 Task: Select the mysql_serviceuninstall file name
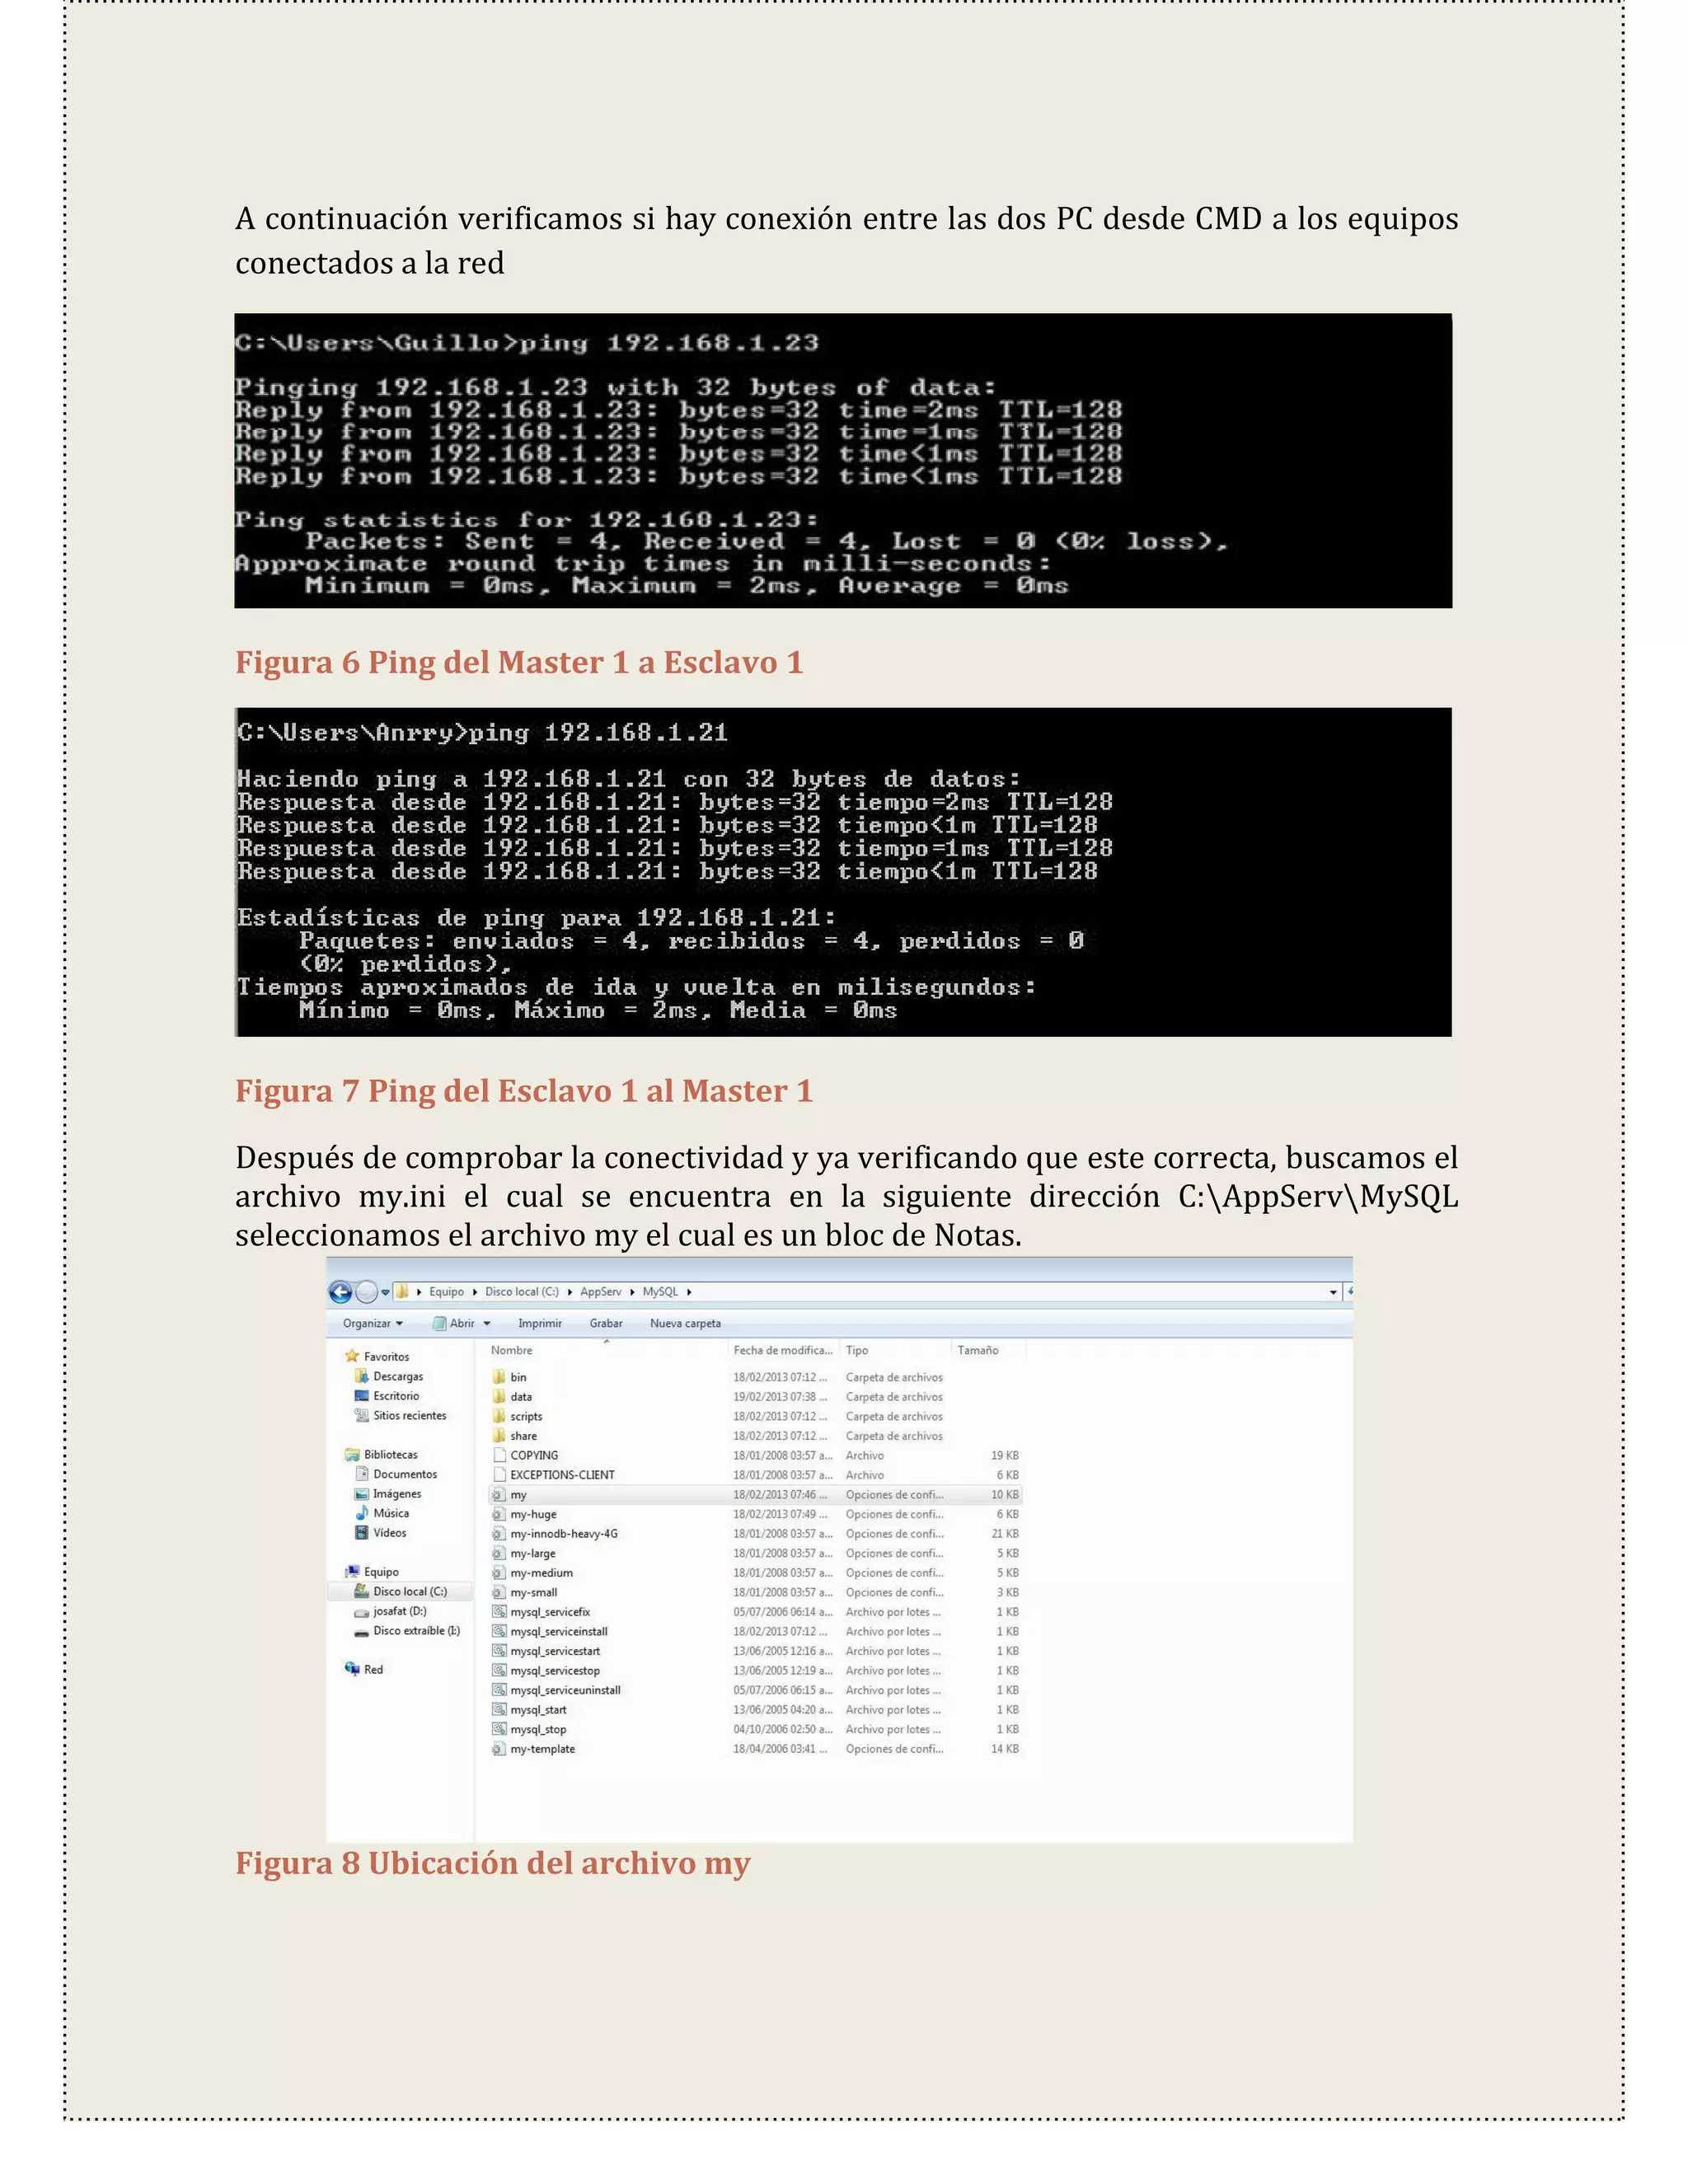click(565, 1690)
